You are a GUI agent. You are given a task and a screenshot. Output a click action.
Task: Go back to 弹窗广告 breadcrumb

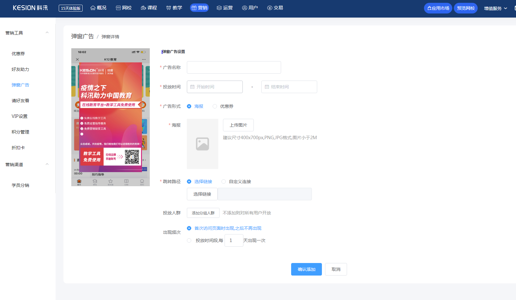(82, 36)
